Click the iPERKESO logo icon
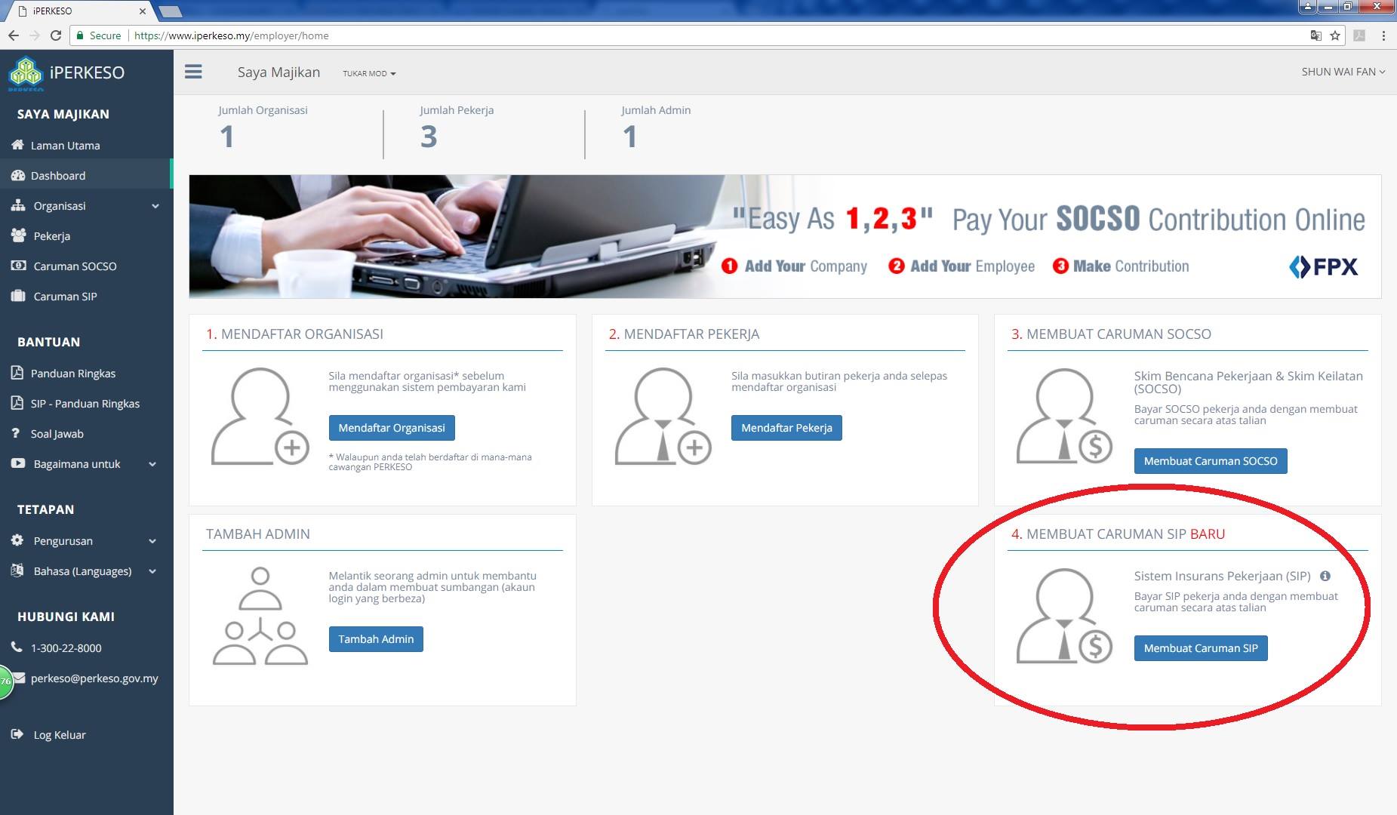Screen dimensions: 1397x815 coord(26,73)
